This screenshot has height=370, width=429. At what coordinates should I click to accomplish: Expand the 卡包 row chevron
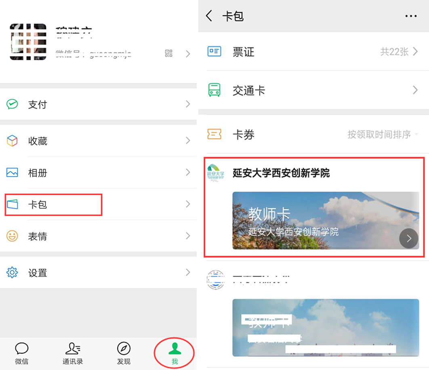(188, 204)
